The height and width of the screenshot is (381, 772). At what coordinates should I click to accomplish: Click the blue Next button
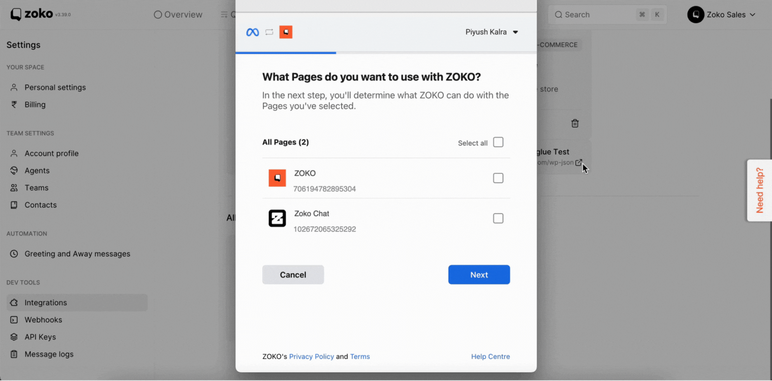pos(479,275)
